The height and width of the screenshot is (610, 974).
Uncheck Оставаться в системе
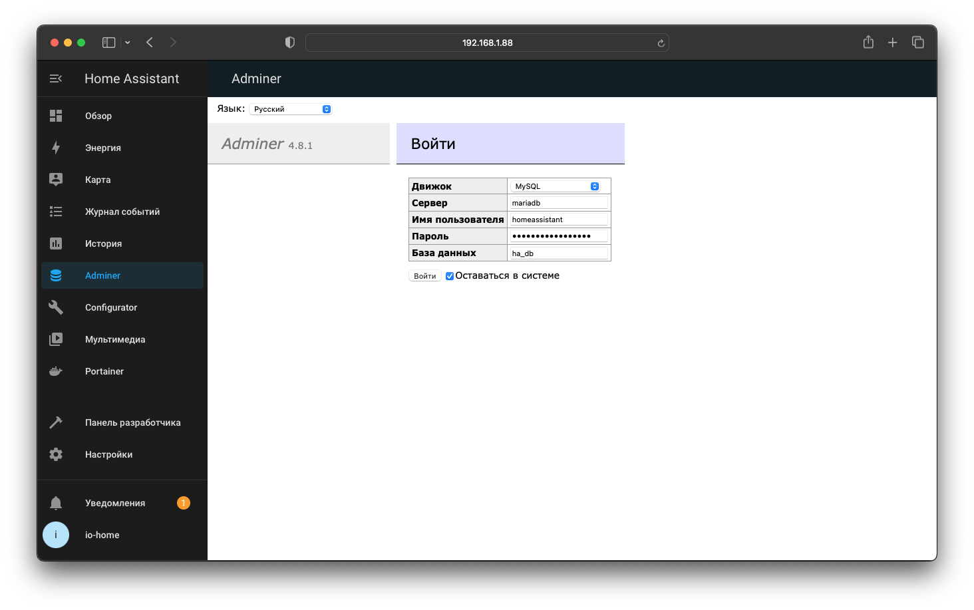449,275
